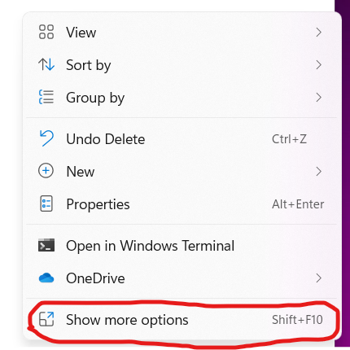Click the Shift+F10 shortcut label
Viewport: 350px width, 350px height.
[297, 320]
